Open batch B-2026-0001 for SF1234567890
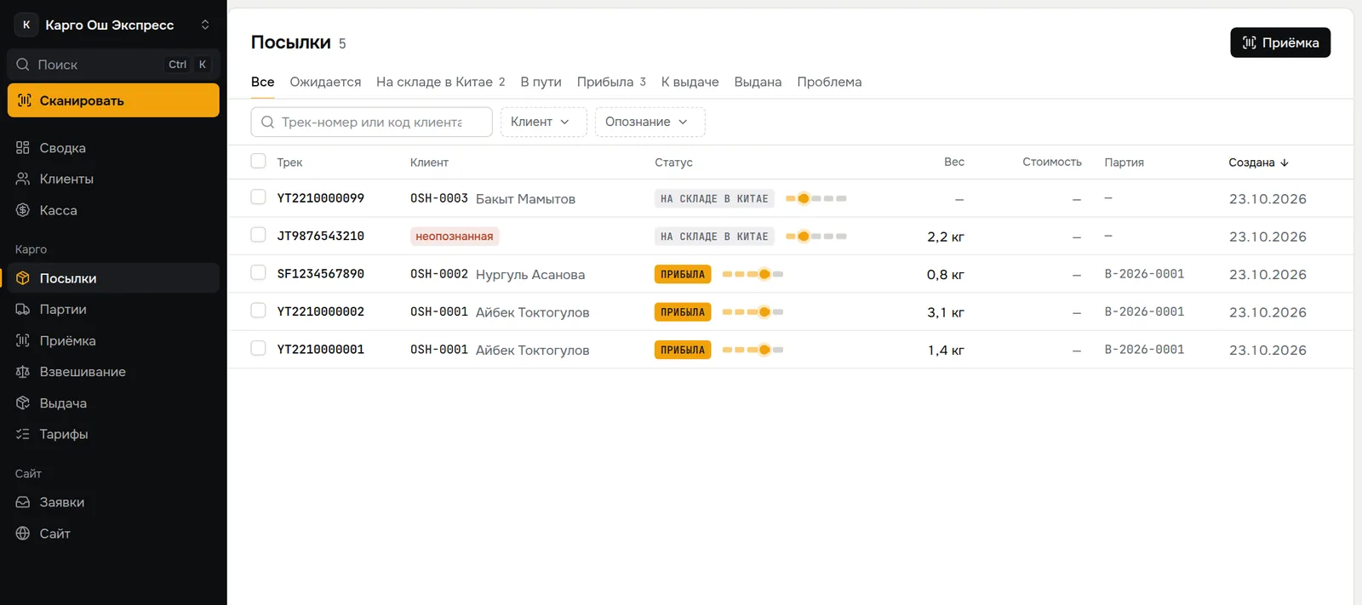Image resolution: width=1362 pixels, height=605 pixels. [x=1144, y=274]
